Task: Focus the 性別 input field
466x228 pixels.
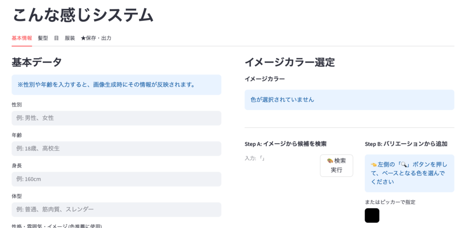Action: (116, 118)
